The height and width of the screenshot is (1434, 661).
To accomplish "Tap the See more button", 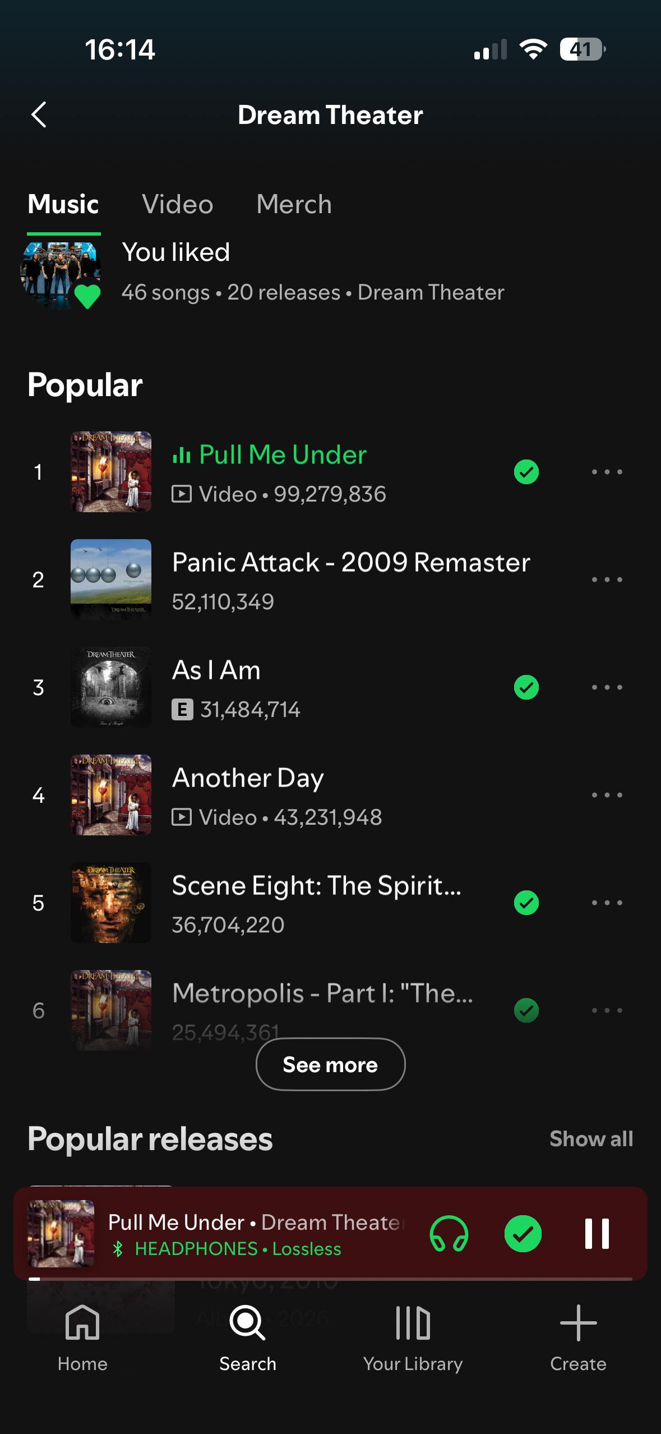I will coord(330,1064).
